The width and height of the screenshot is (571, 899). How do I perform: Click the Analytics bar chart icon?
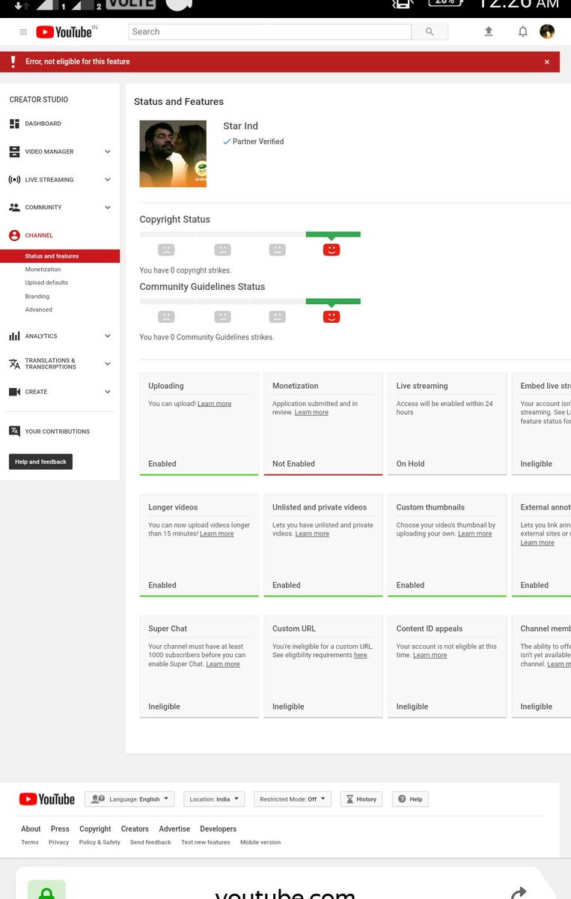click(x=14, y=336)
